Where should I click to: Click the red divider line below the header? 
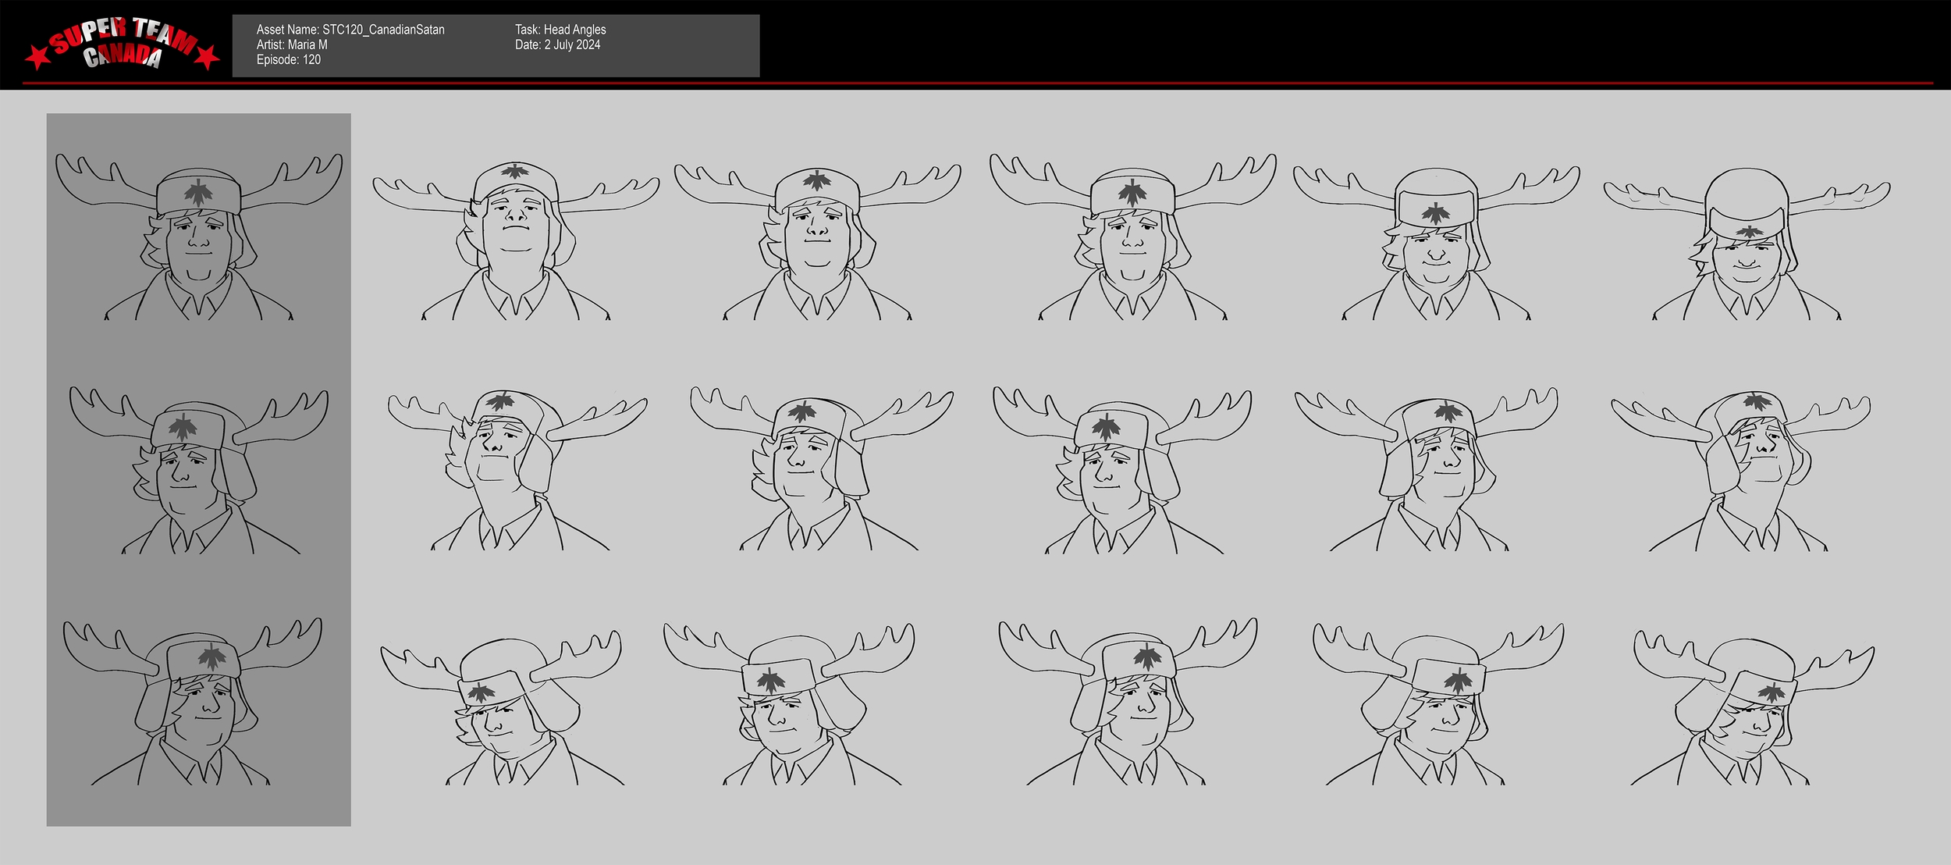(975, 84)
